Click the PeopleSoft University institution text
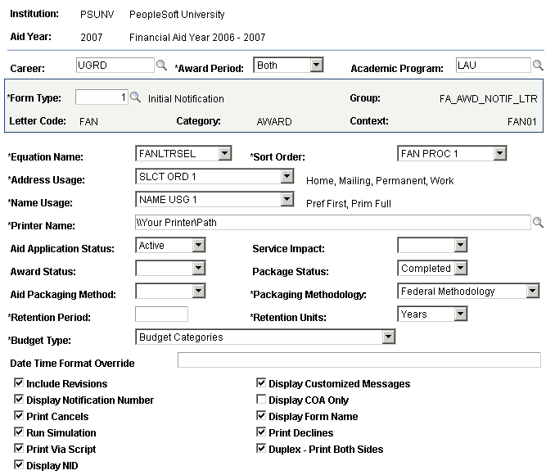This screenshot has height=475, width=555. pyautogui.click(x=177, y=15)
